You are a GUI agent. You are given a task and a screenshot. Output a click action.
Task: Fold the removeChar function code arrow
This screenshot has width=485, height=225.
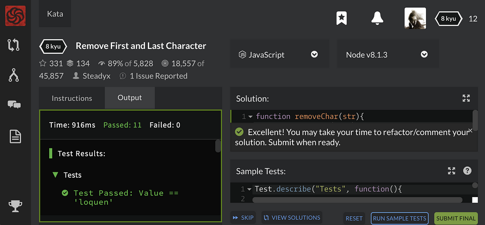coord(251,117)
